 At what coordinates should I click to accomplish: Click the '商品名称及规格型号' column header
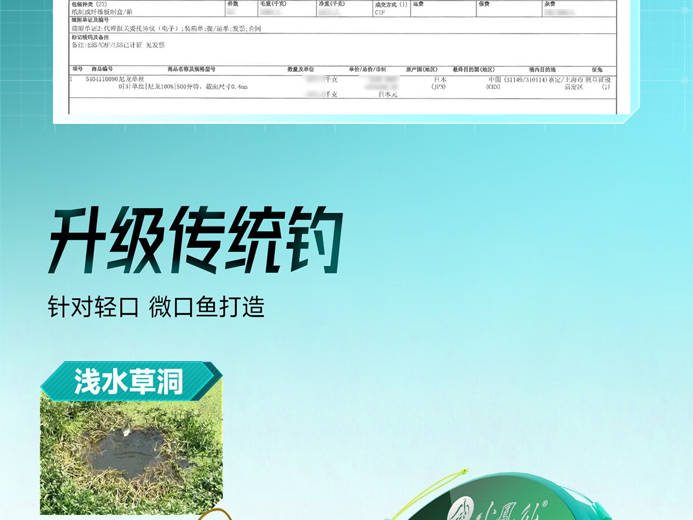[x=192, y=69]
